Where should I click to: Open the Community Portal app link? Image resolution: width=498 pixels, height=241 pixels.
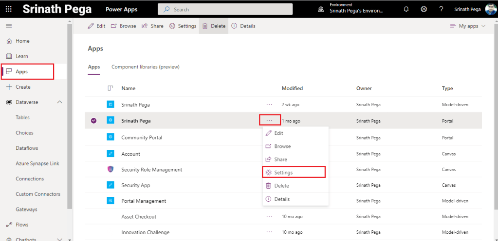142,138
